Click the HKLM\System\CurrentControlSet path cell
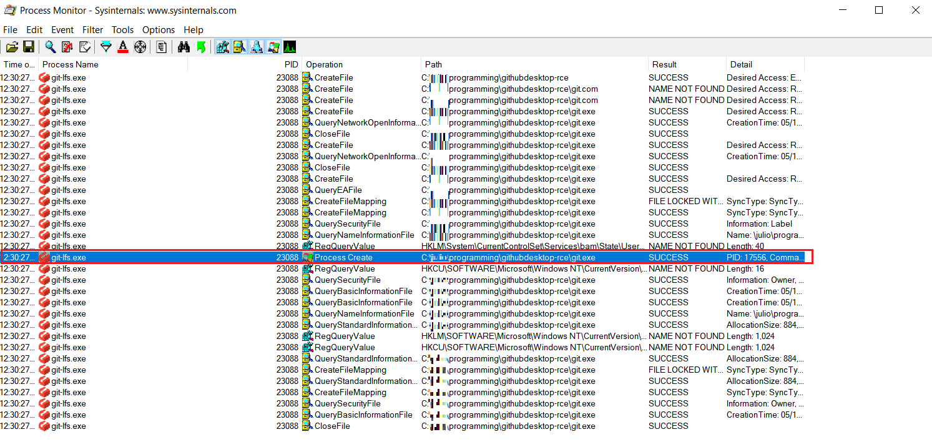Screen dimensions: 932x447 tap(534, 246)
